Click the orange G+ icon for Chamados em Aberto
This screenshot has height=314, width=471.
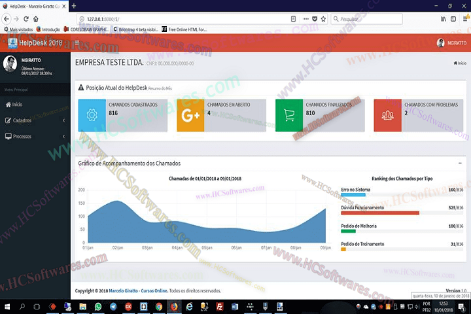(190, 115)
